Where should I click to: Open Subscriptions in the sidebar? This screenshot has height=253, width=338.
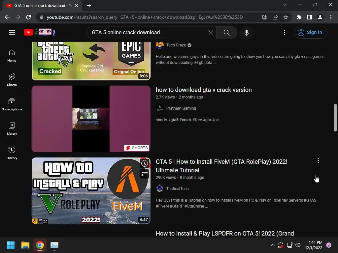[12, 104]
